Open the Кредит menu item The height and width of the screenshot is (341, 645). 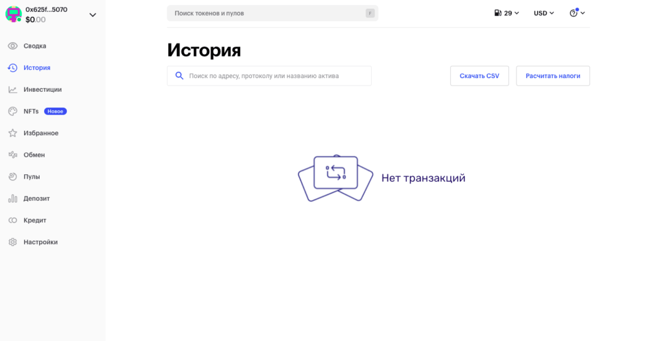click(x=35, y=220)
